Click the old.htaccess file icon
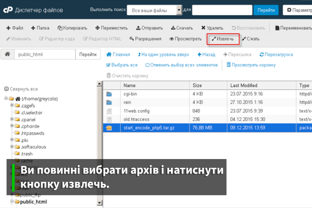Image resolution: width=312 pixels, height=208 pixels. click(109, 119)
